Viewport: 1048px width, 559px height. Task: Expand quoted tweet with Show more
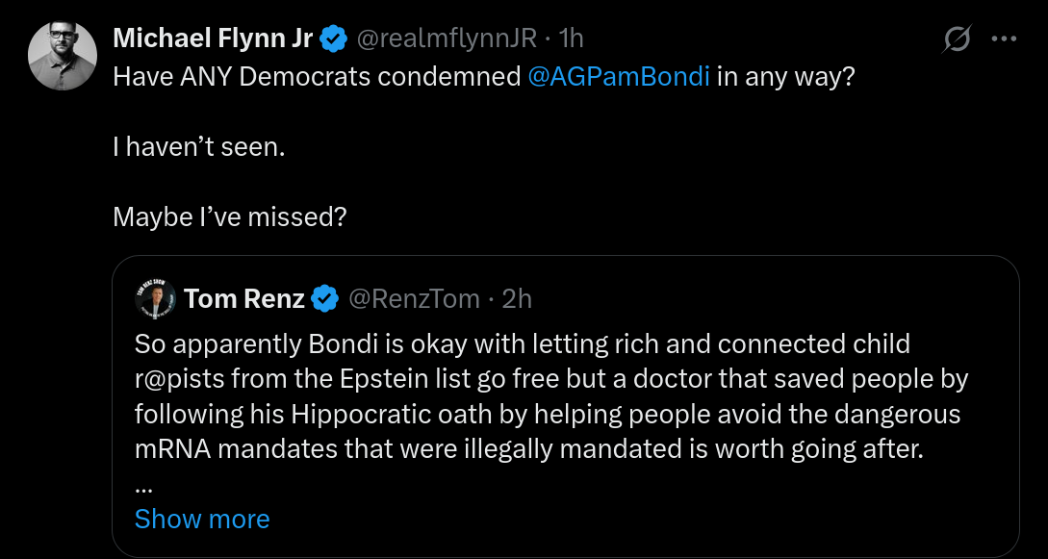202,519
